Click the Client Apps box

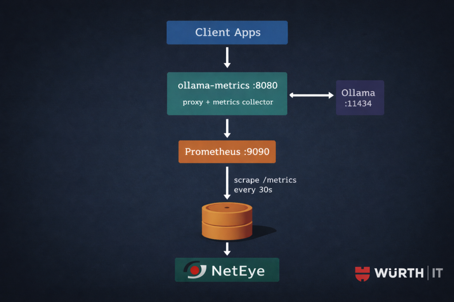(x=227, y=32)
